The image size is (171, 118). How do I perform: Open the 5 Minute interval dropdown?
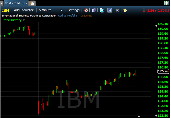coord(51,10)
